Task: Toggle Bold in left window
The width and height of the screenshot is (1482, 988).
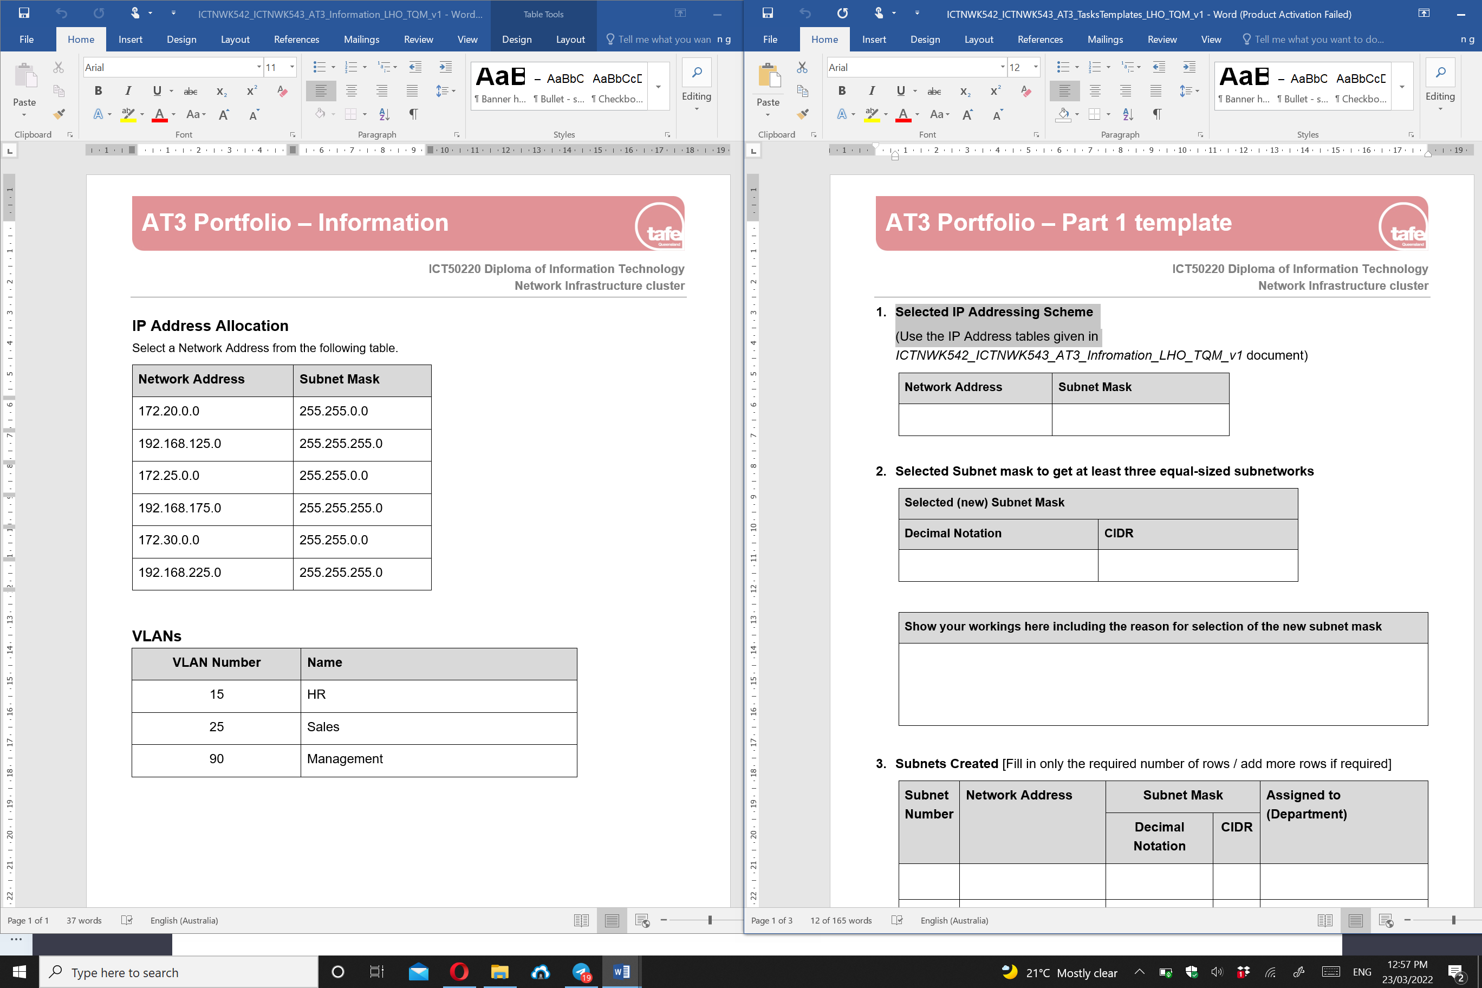Action: coord(98,91)
